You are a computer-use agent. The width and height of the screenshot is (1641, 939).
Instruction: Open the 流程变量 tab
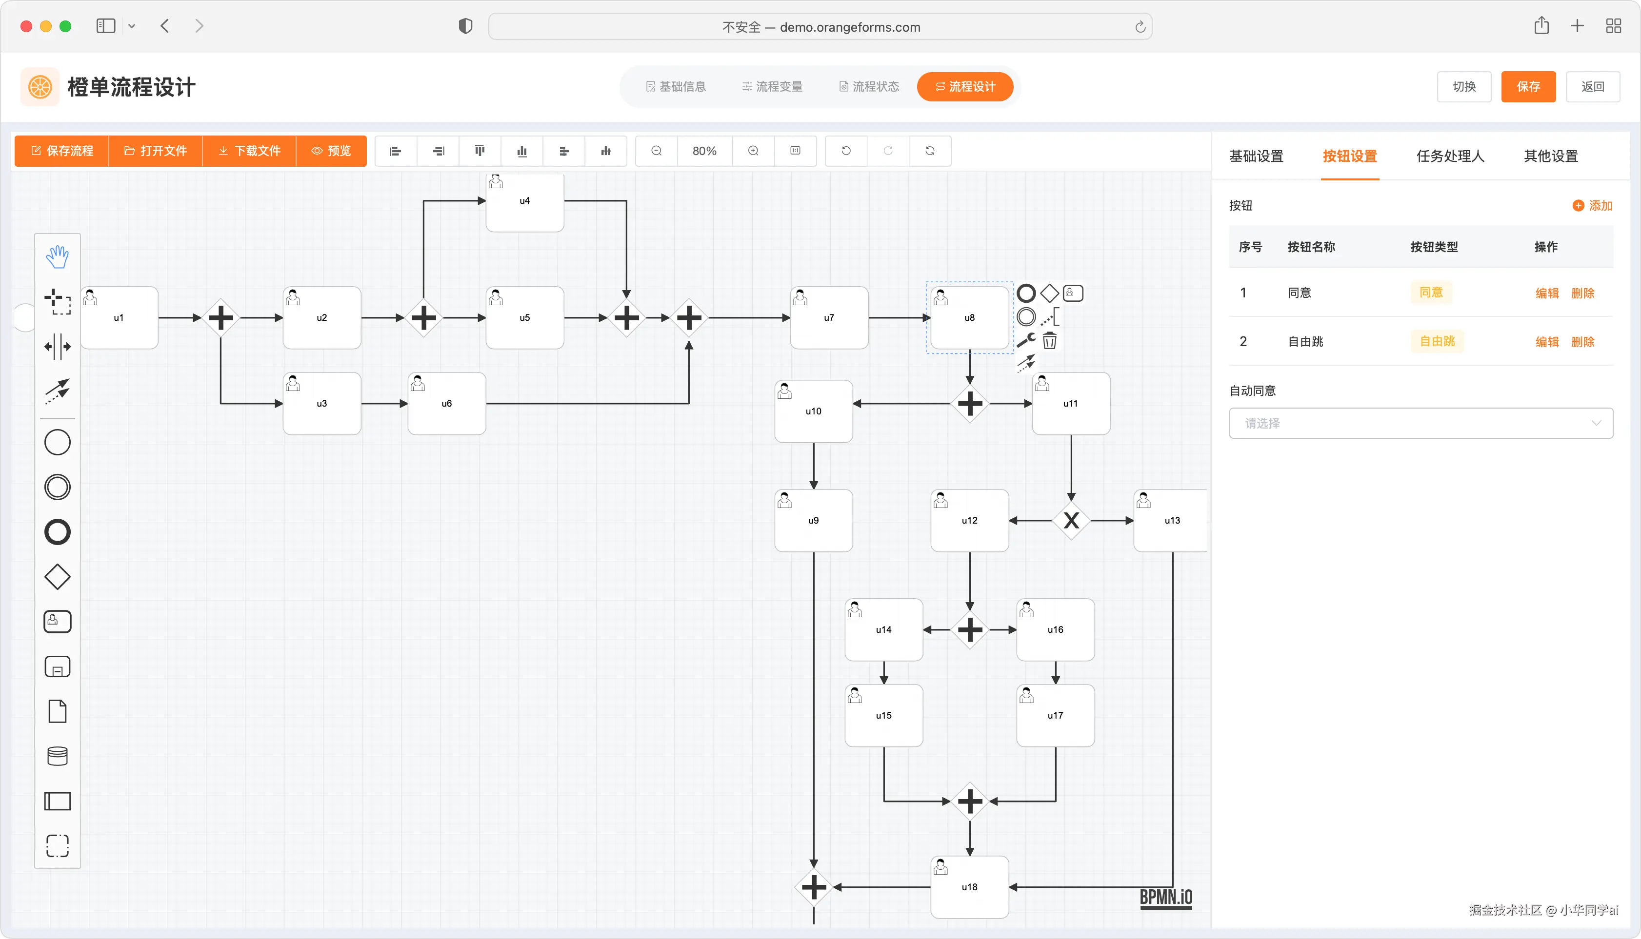[x=772, y=86]
